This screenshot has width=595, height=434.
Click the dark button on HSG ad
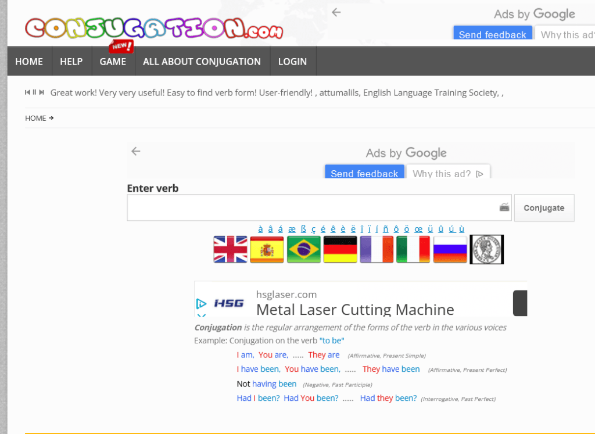(x=520, y=303)
